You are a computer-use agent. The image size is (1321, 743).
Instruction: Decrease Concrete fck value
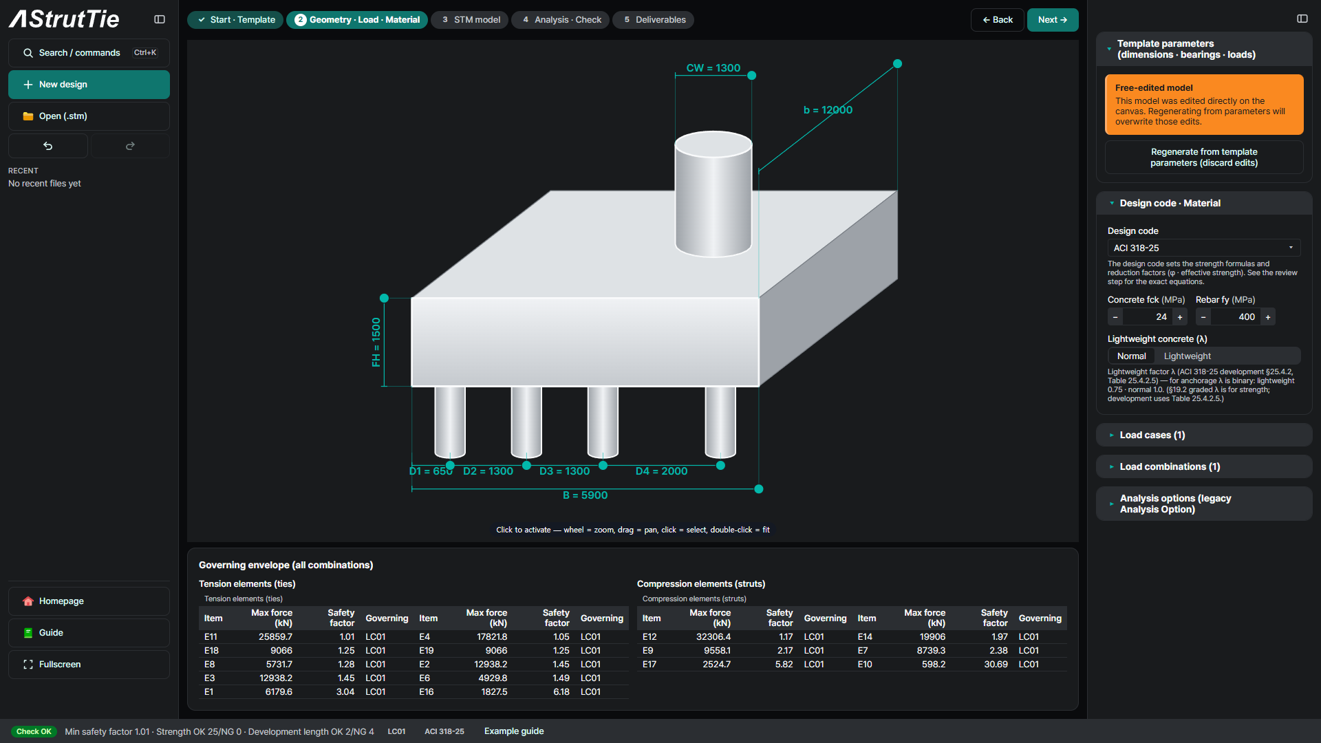(1115, 317)
